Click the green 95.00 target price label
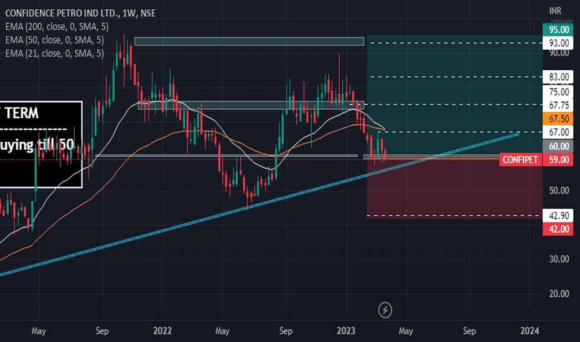Viewport: 580px width, 342px height. click(559, 30)
